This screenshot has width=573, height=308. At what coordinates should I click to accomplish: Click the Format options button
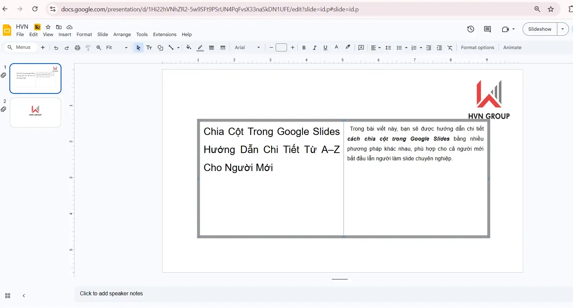click(x=477, y=47)
